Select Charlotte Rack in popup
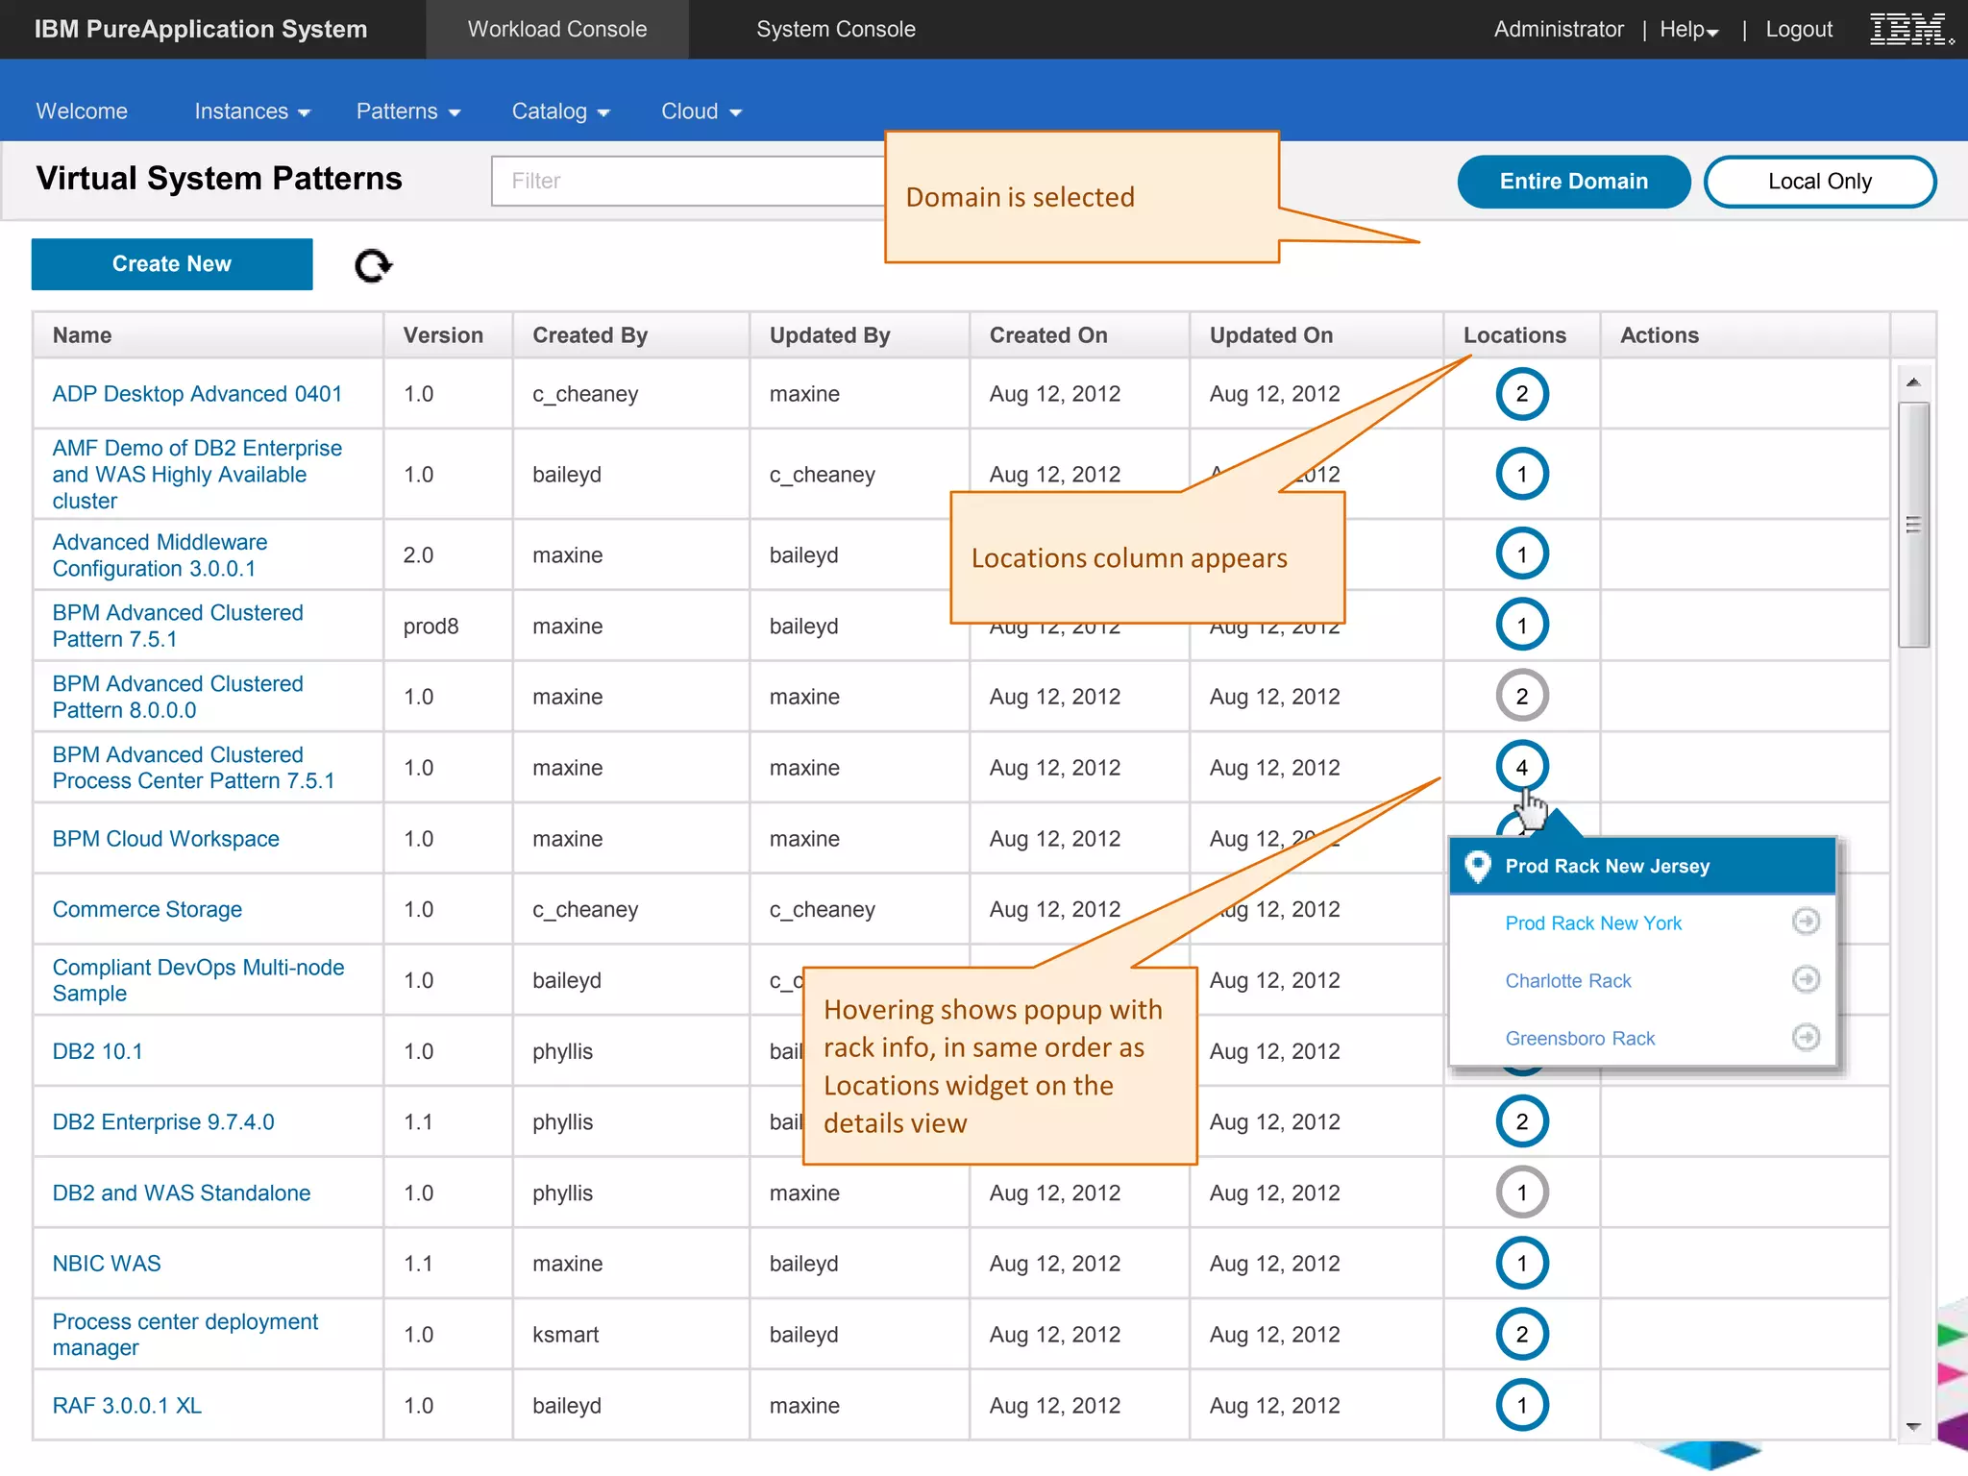1968x1476 pixels. pos(1568,981)
